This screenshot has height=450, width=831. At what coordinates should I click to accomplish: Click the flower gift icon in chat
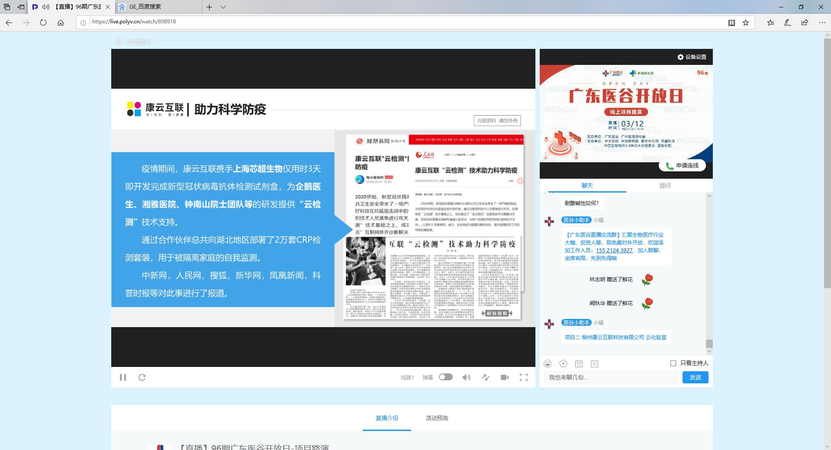[563, 363]
